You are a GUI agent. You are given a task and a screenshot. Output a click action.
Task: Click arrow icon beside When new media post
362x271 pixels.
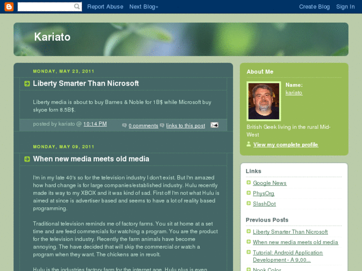click(27, 159)
